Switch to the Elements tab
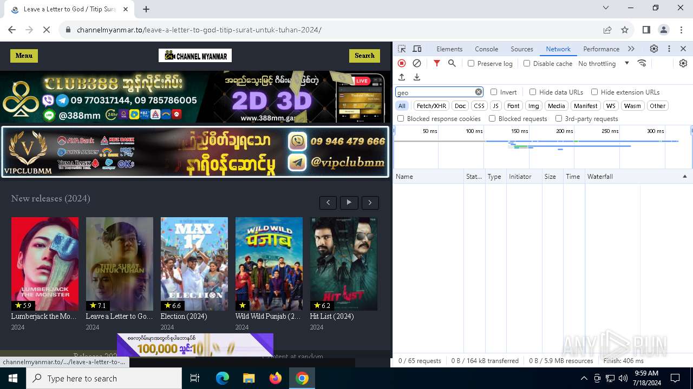693x389 pixels. [449, 49]
